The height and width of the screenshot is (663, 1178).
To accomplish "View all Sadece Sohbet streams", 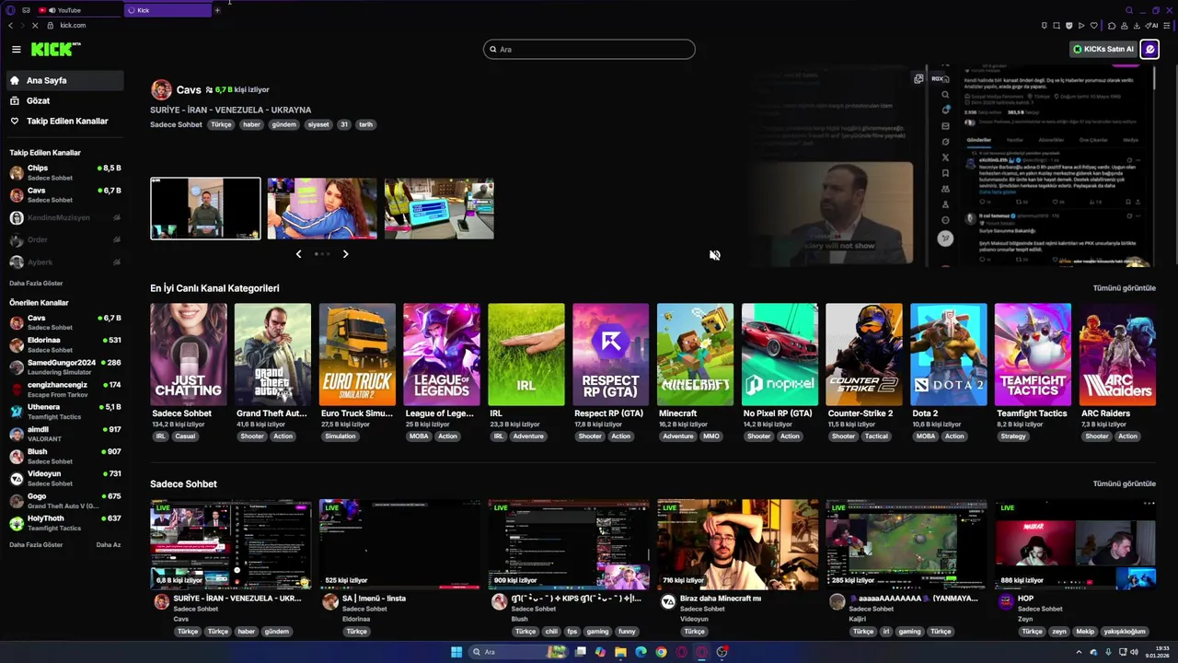I will tap(1124, 483).
